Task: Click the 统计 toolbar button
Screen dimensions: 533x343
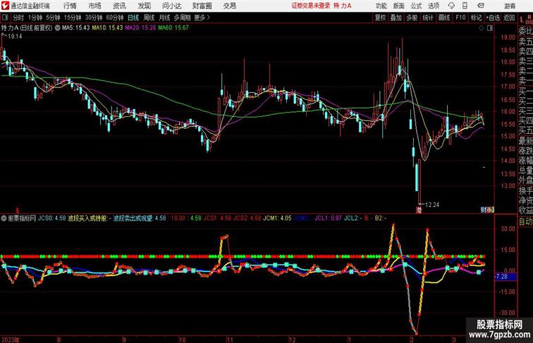Action: coord(428,18)
